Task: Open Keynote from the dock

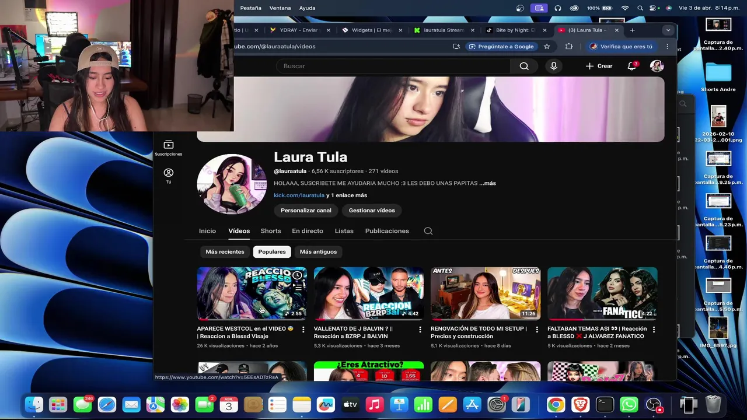Action: pos(399,404)
